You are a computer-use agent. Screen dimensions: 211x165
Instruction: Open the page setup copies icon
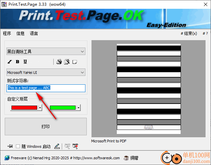point(67,62)
